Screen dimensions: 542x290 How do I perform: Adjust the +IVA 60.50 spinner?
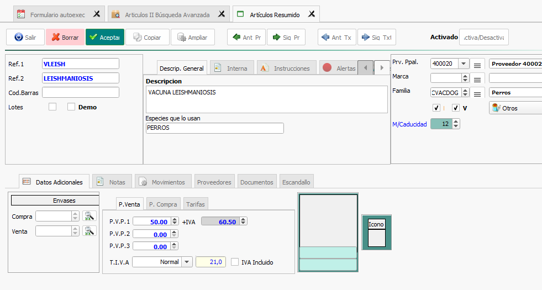pos(243,221)
